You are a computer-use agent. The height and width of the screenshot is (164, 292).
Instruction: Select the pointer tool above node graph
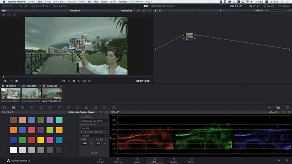[155, 11]
